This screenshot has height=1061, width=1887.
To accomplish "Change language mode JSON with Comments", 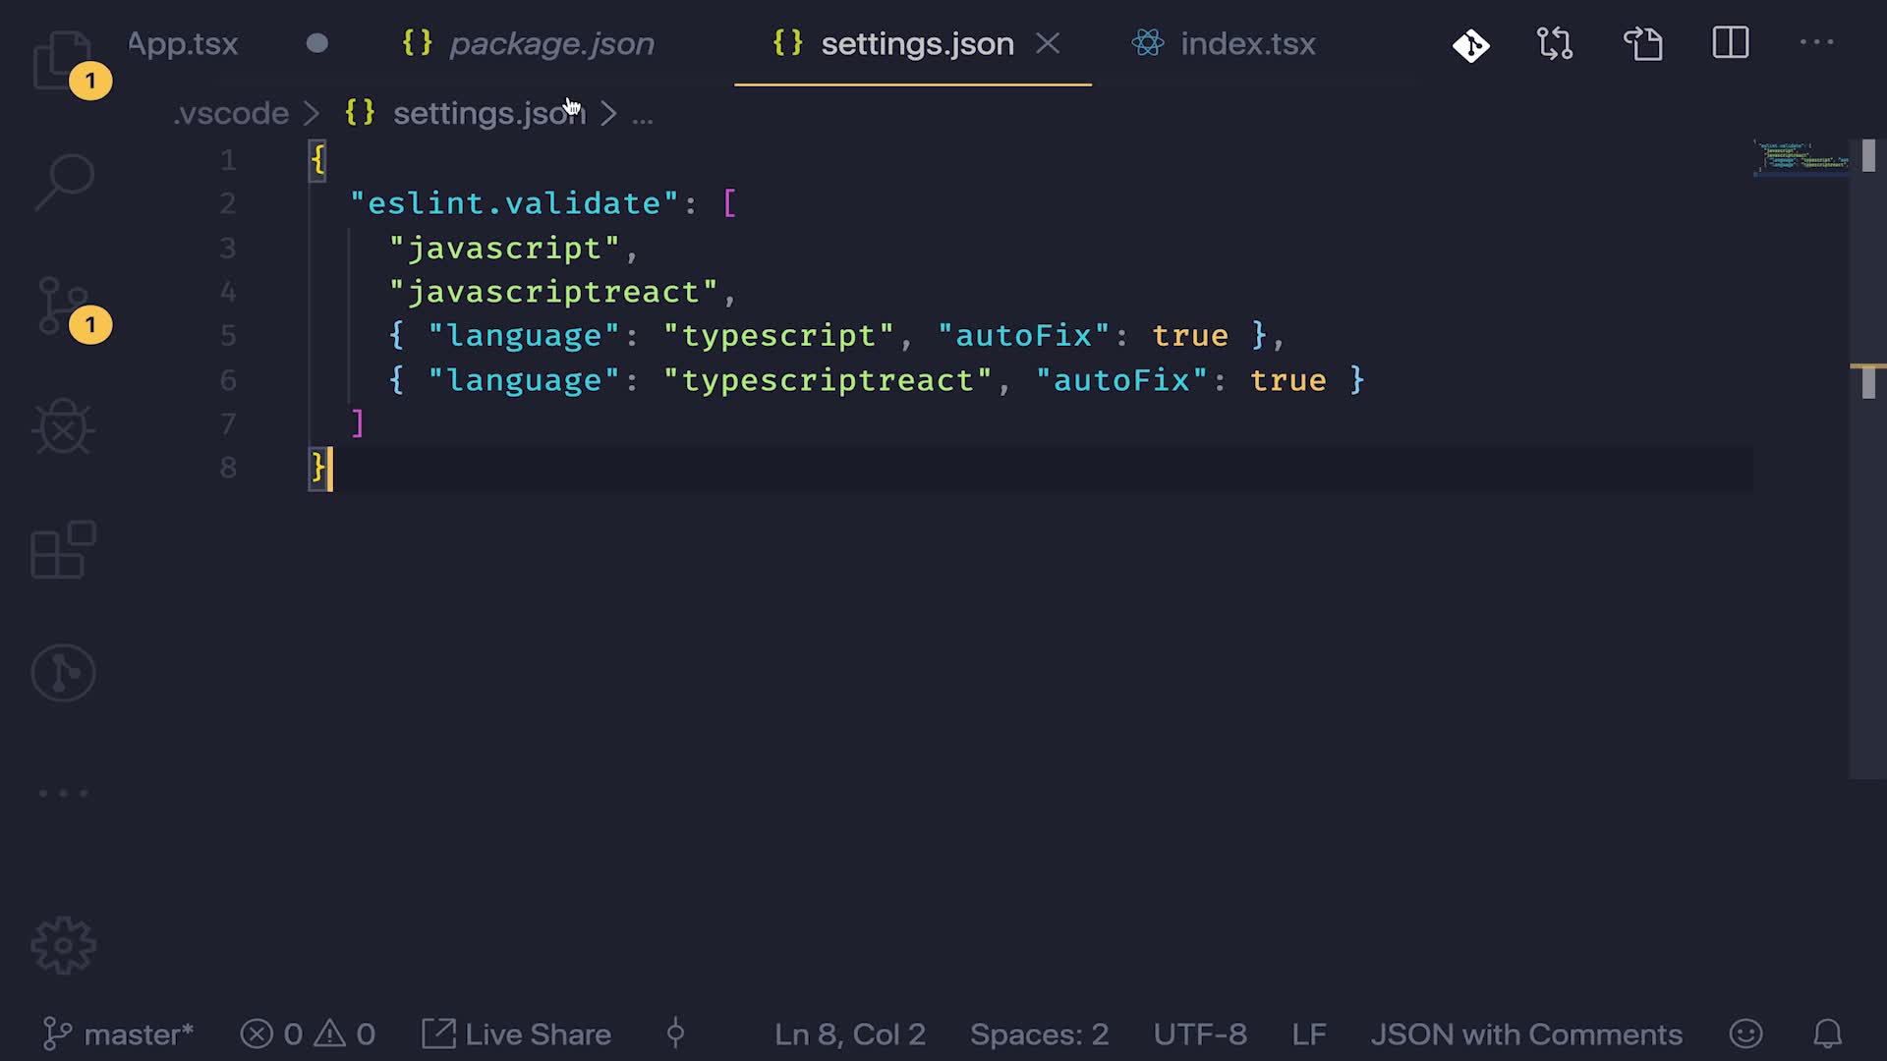I will click(x=1525, y=1034).
